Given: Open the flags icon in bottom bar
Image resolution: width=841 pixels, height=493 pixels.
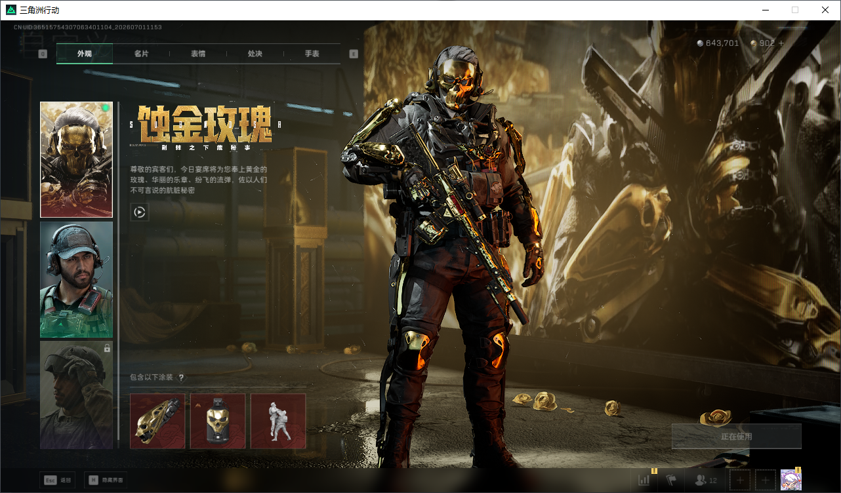Looking at the screenshot, I should click(671, 481).
